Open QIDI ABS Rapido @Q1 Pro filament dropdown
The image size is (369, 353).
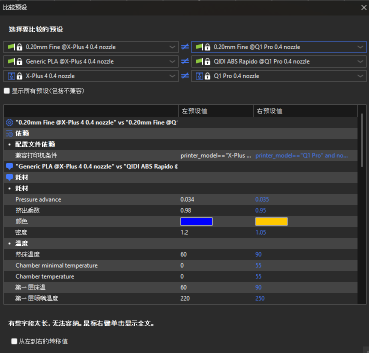tap(279, 61)
